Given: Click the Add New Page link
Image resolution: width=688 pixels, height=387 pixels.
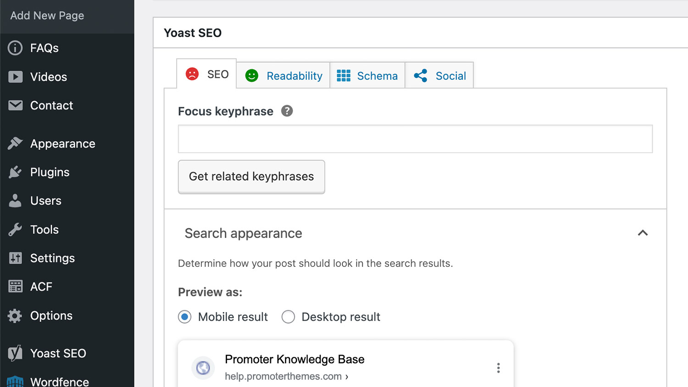Looking at the screenshot, I should [x=47, y=16].
